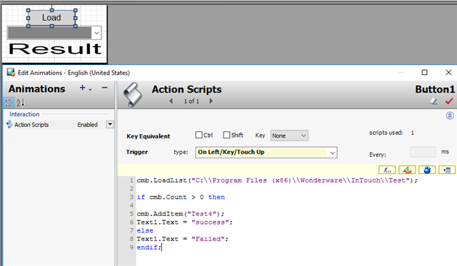Sort animations alphabetically
The image size is (457, 266).
(20, 102)
